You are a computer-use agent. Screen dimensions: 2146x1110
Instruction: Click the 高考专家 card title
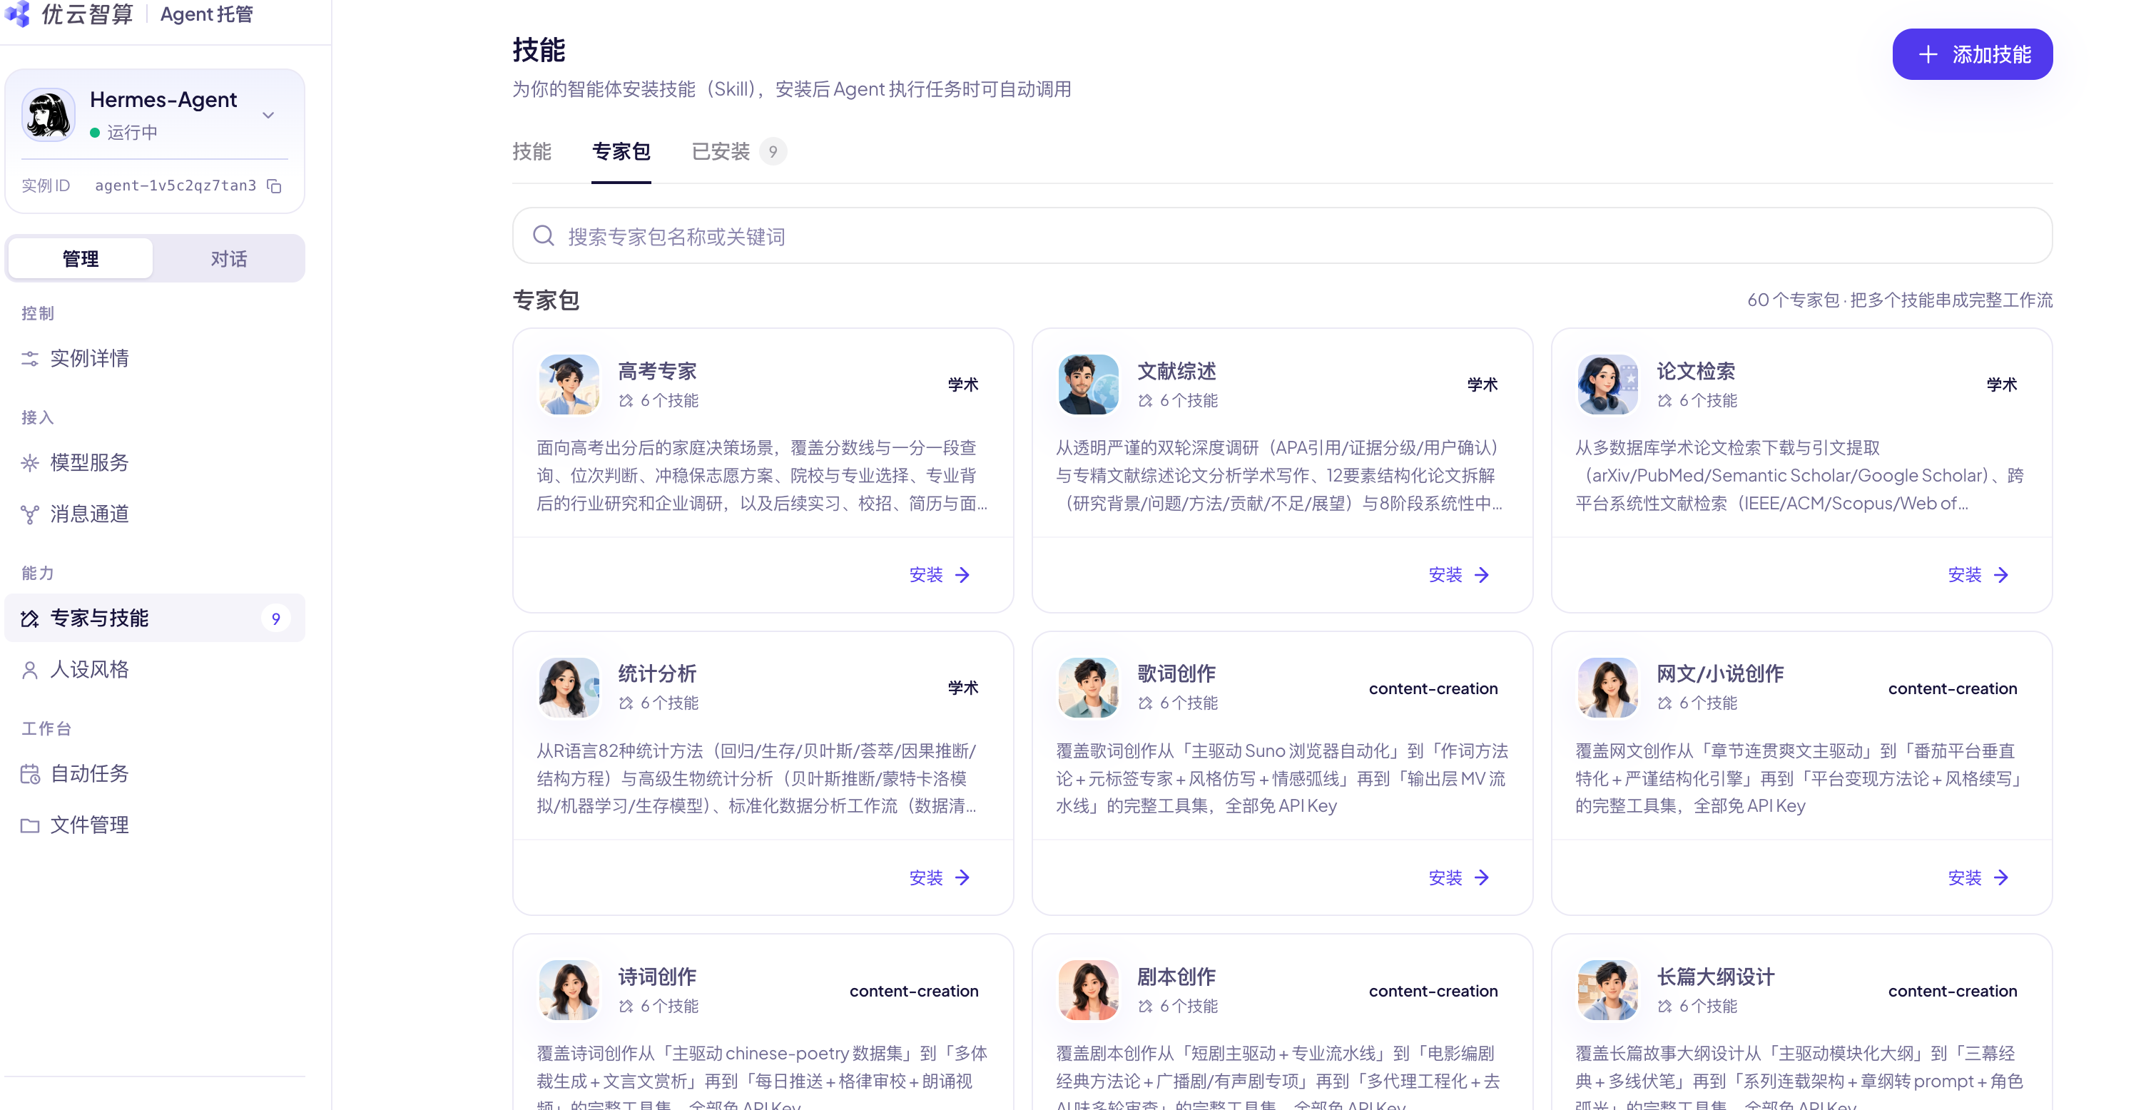(657, 372)
